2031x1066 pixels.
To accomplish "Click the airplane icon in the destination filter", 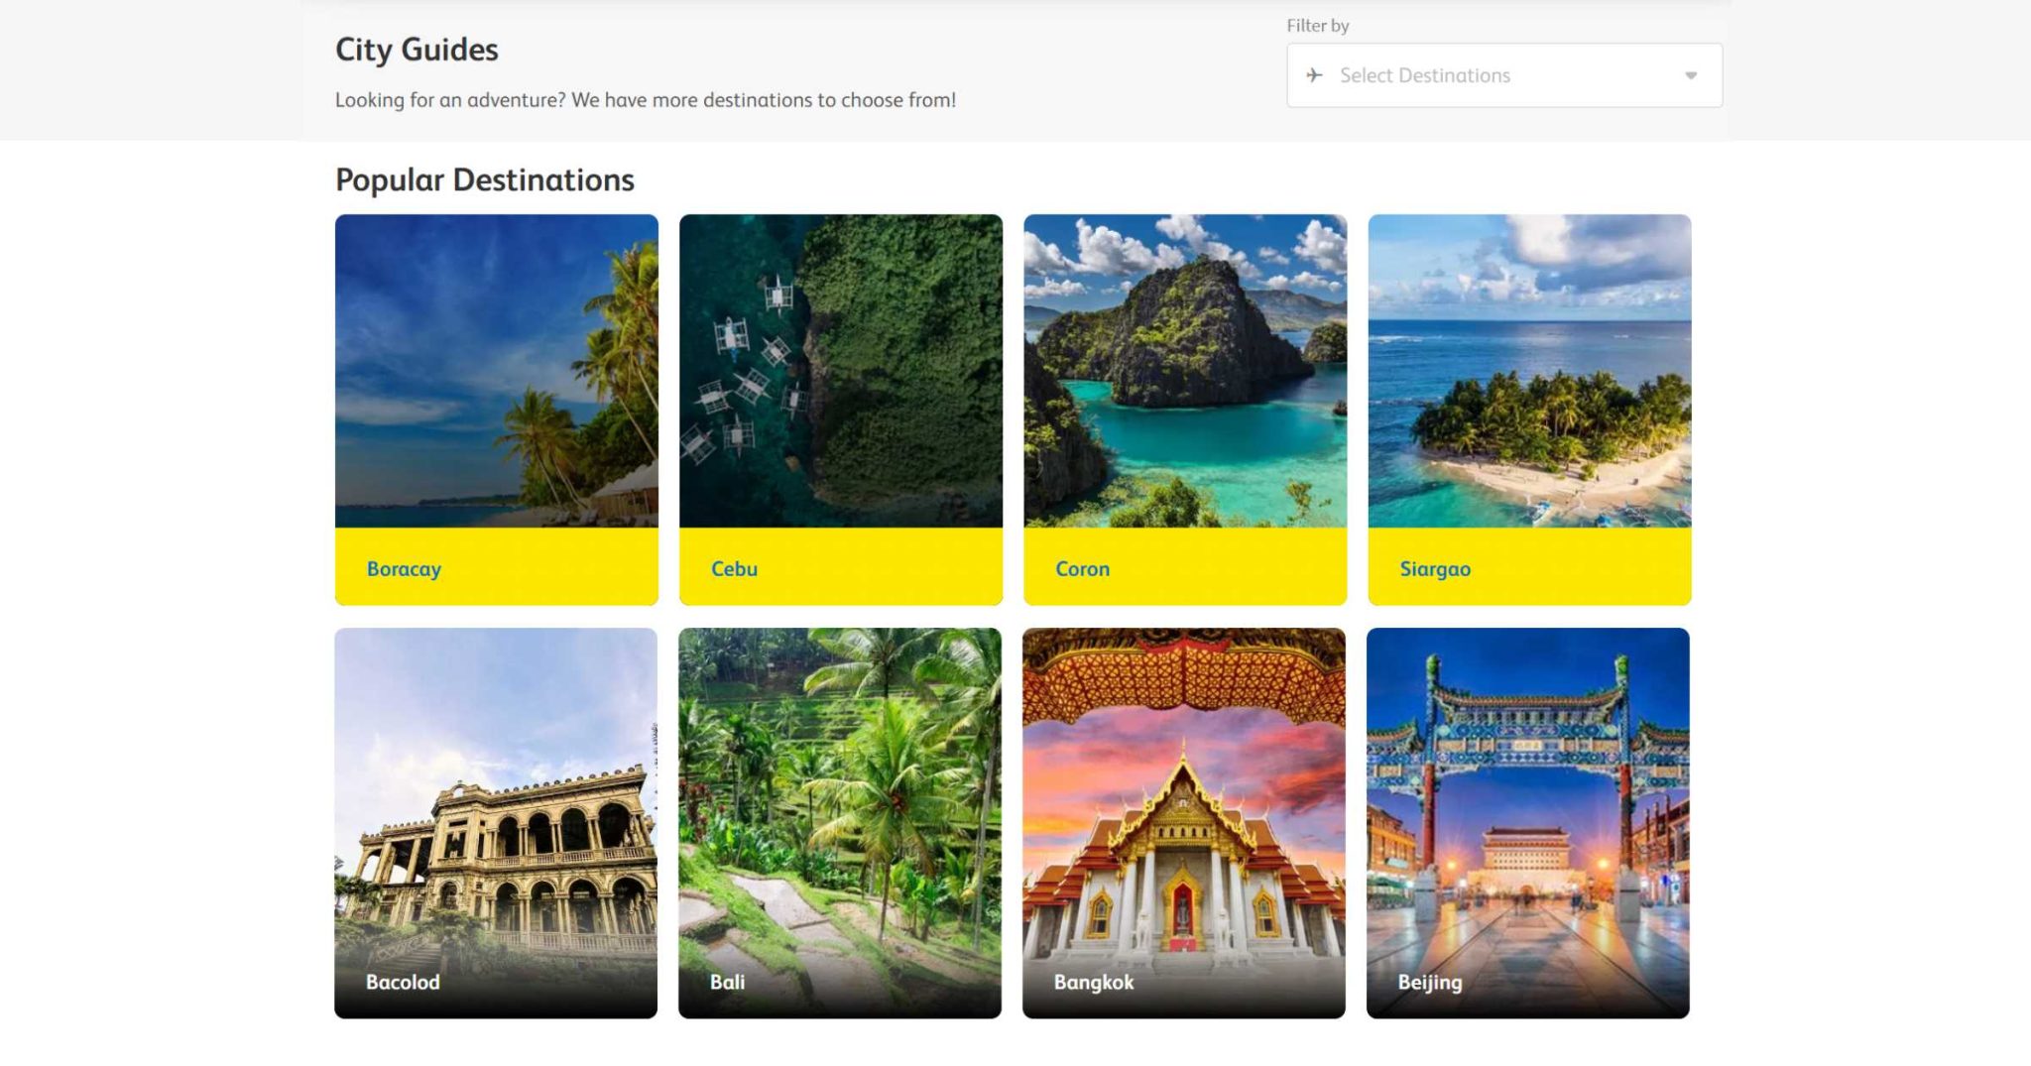I will coord(1316,73).
